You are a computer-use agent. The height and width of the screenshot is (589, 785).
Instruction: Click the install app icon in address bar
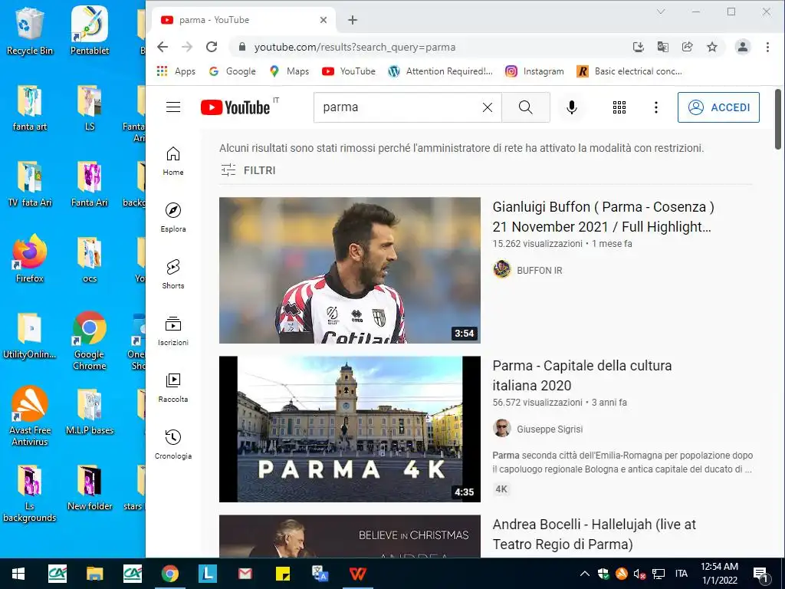click(639, 47)
